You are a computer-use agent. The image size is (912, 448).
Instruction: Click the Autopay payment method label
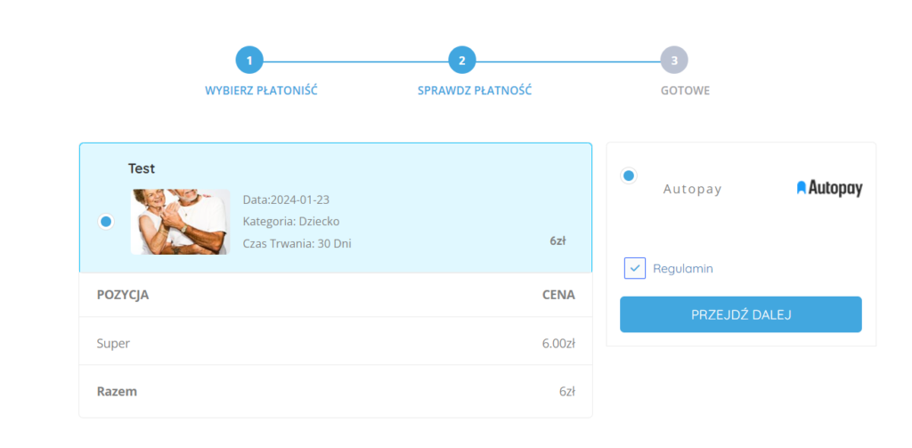point(692,189)
